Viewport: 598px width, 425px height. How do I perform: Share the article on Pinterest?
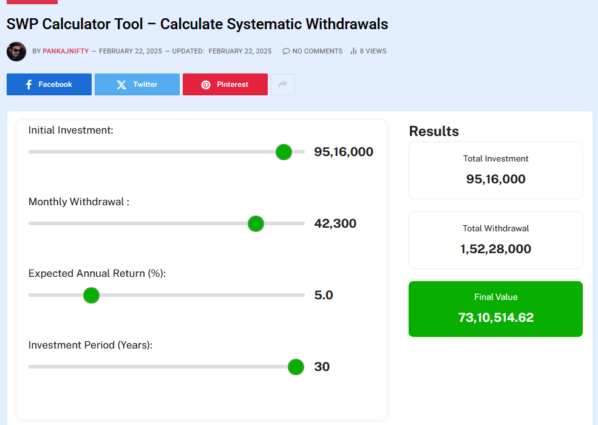[x=225, y=84]
